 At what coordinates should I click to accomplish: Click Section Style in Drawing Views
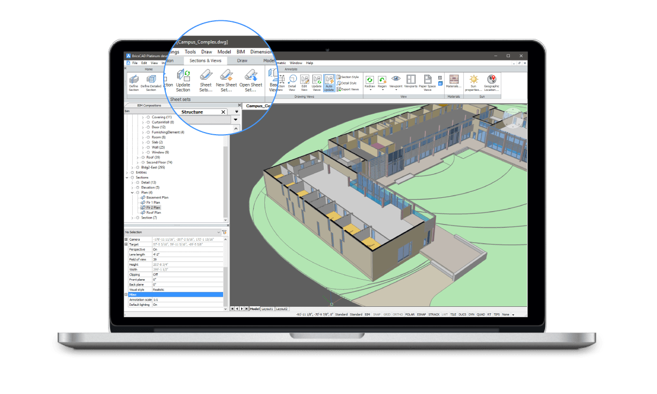348,77
